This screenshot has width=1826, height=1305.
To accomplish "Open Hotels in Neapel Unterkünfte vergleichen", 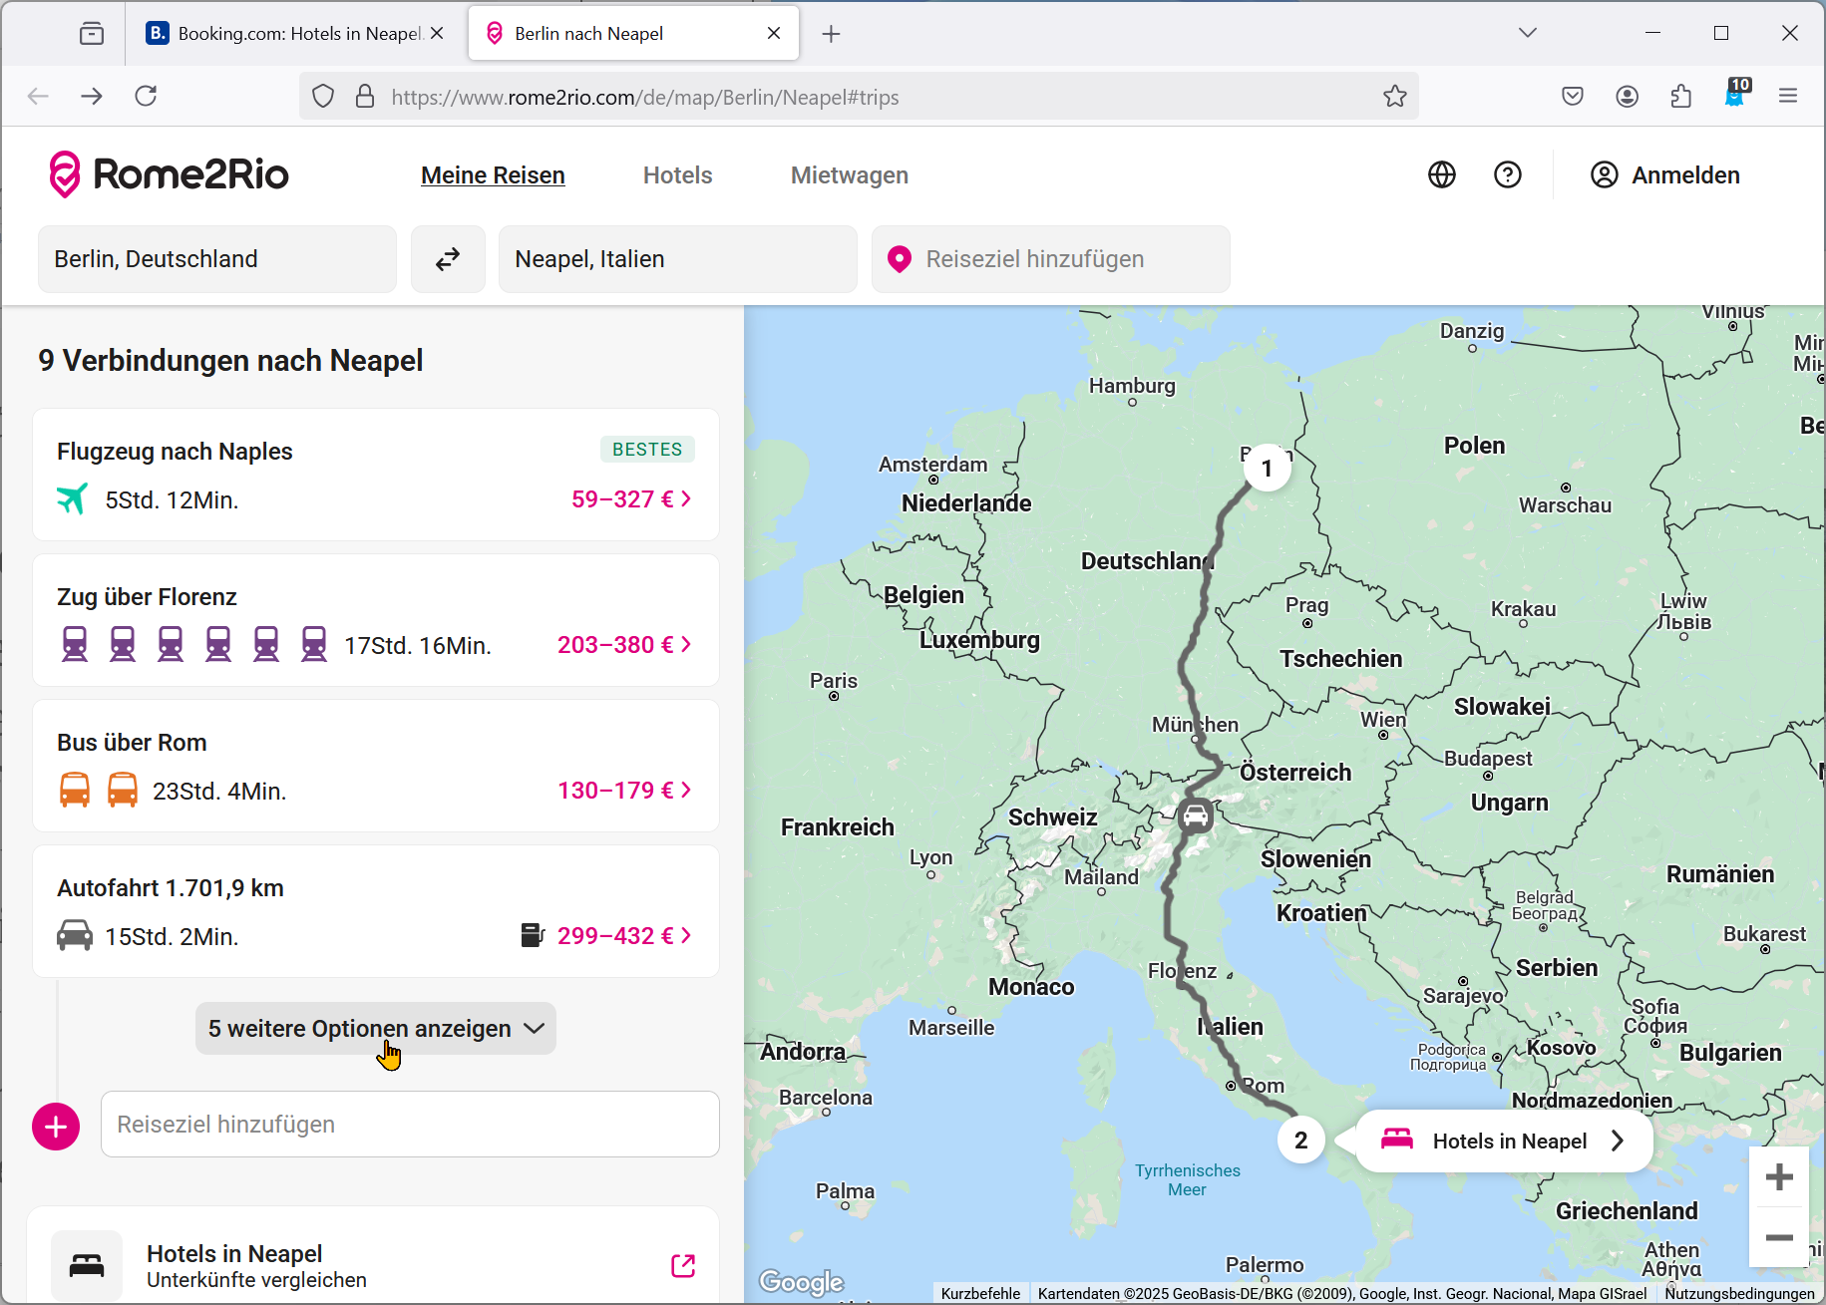I will pyautogui.click(x=373, y=1256).
